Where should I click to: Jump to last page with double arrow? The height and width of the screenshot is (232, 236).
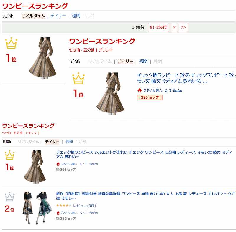click(x=183, y=27)
